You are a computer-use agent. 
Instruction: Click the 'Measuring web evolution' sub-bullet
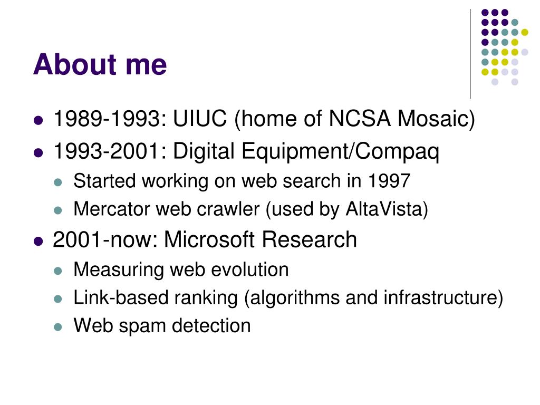[x=181, y=269]
